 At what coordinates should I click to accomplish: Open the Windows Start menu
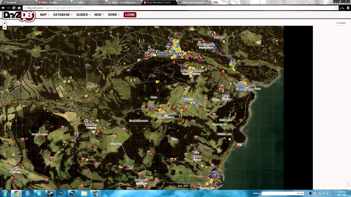(5, 193)
